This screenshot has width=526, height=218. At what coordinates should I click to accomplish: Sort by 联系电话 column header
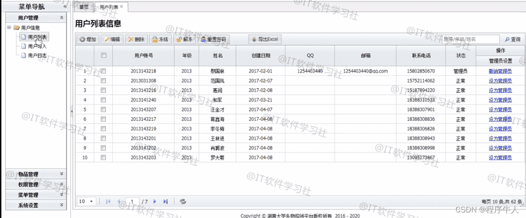click(421, 56)
